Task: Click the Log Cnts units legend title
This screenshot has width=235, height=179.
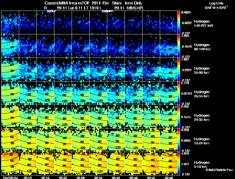Action: click(x=216, y=5)
